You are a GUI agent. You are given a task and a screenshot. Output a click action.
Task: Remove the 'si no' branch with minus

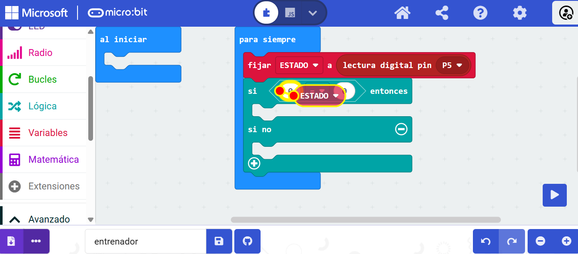(x=401, y=129)
